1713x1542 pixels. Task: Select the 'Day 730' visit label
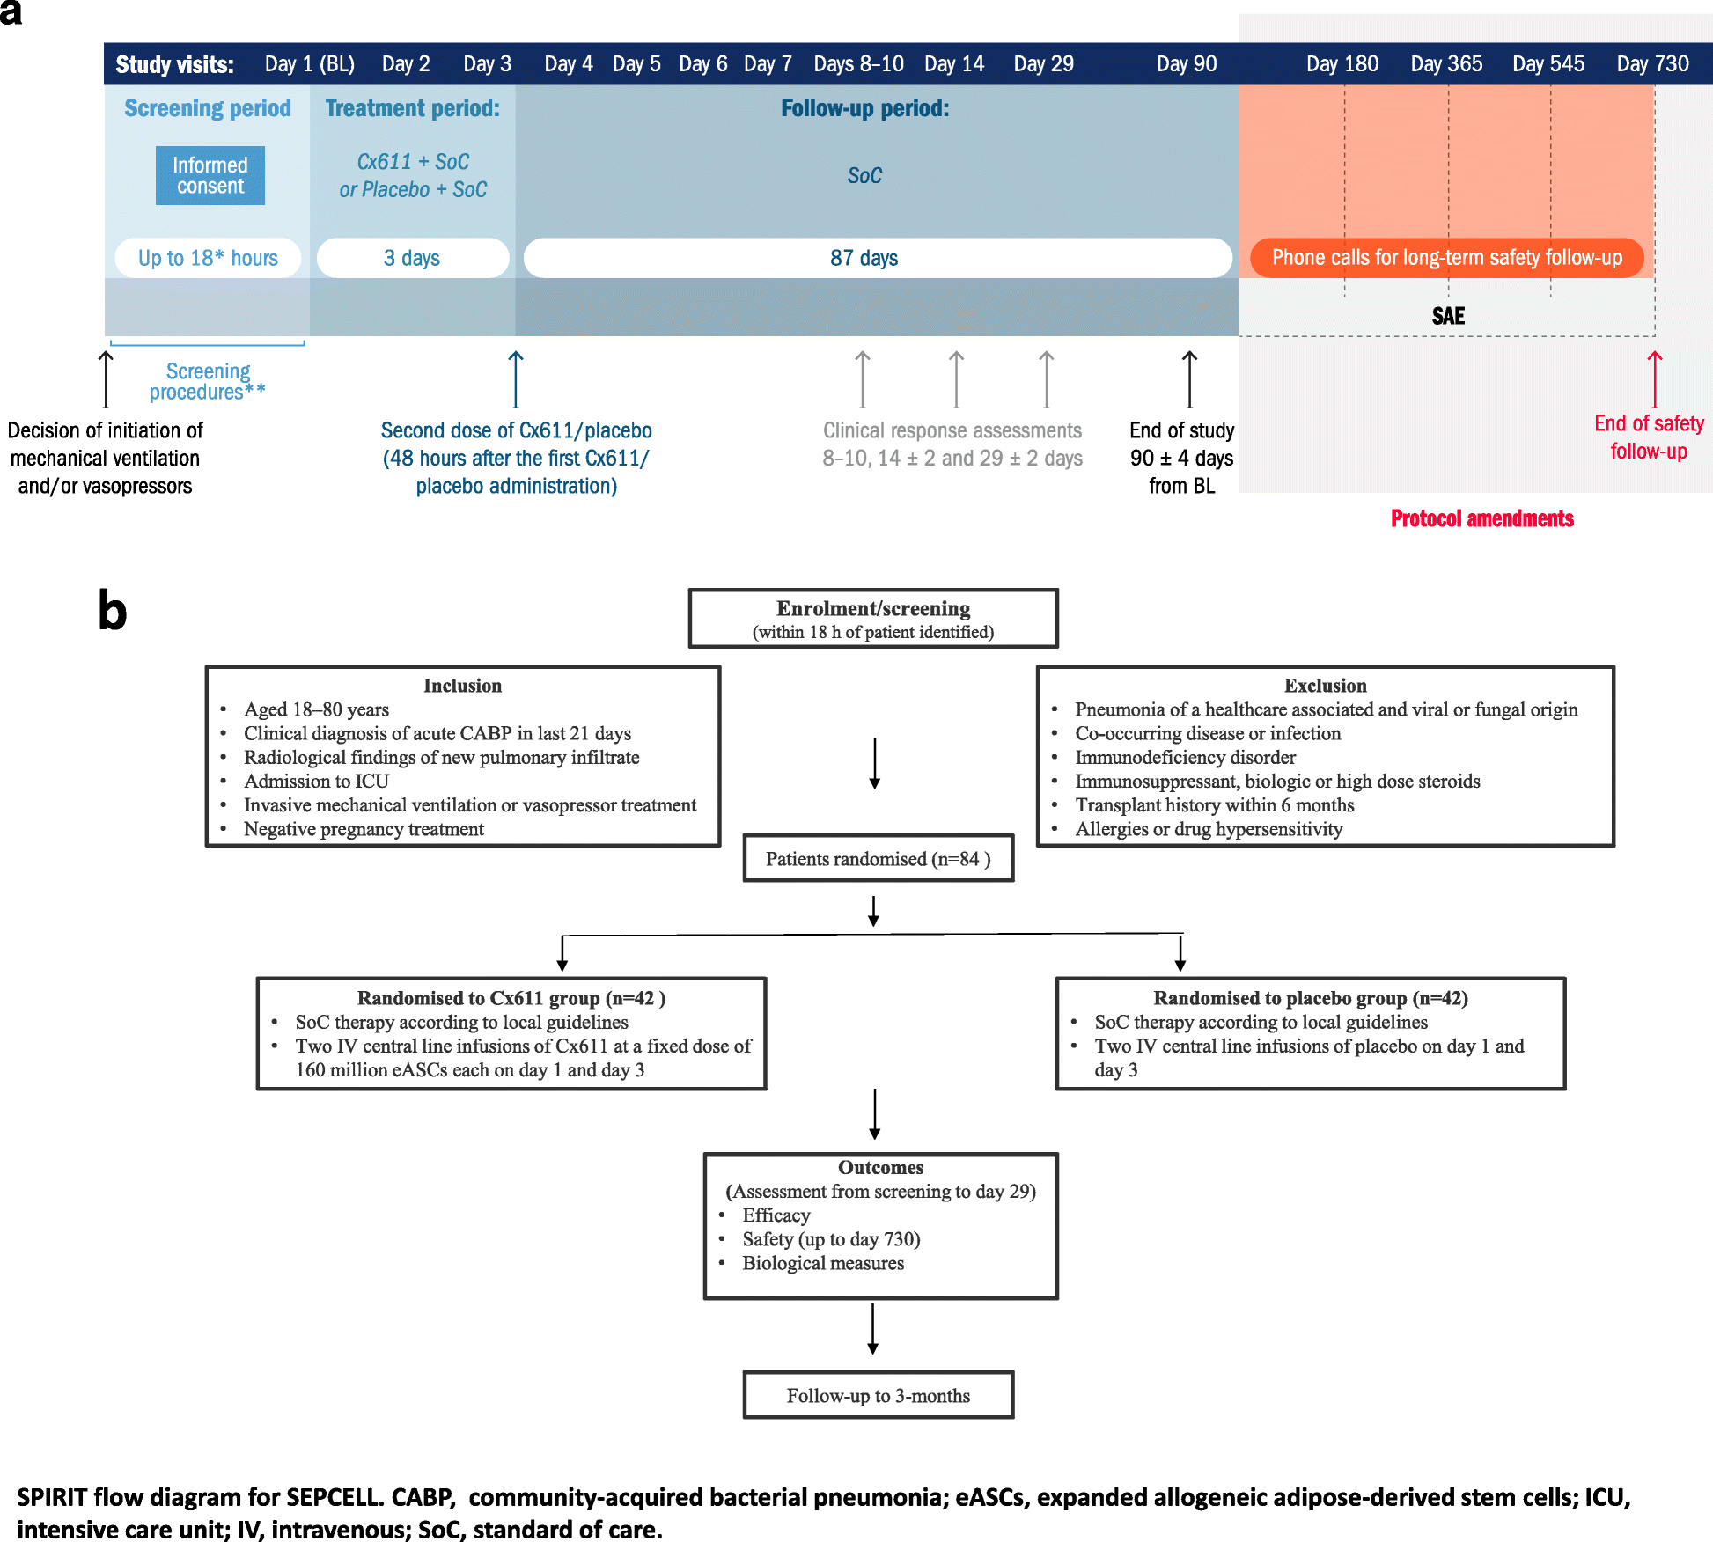click(x=1653, y=64)
